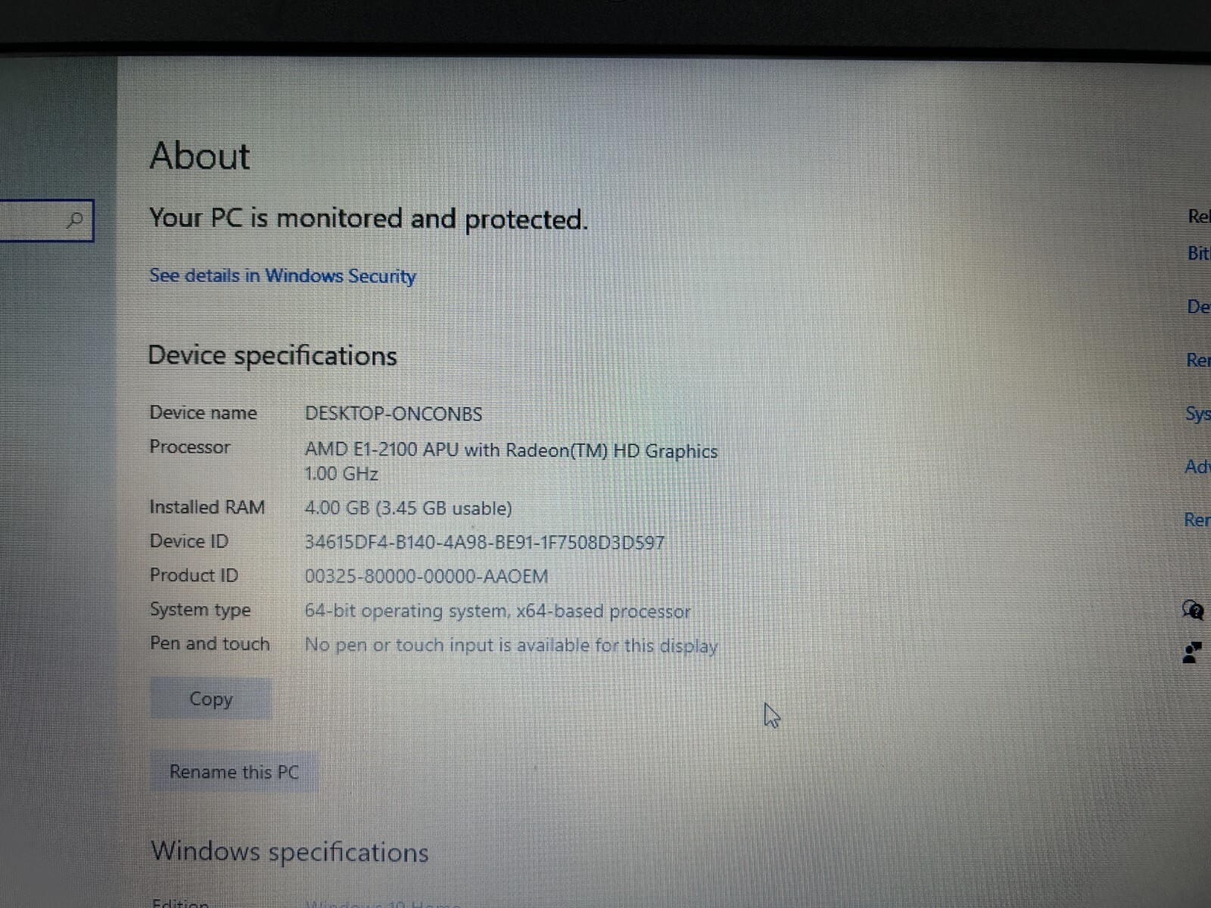This screenshot has height=908, width=1211.
Task: Focus the settings search input field
Action: pyautogui.click(x=46, y=220)
